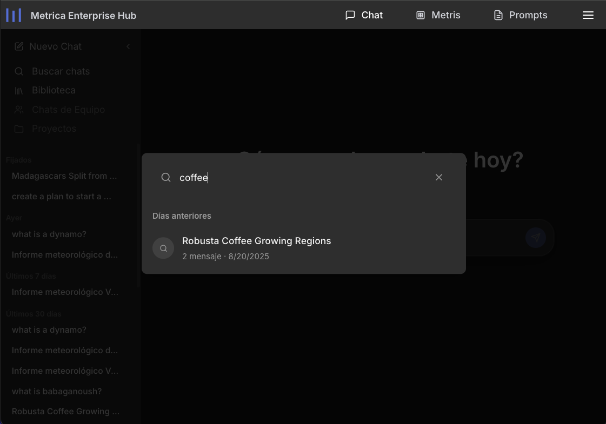
Task: Click the Nuevo Chat pencil icon
Action: pyautogui.click(x=19, y=46)
